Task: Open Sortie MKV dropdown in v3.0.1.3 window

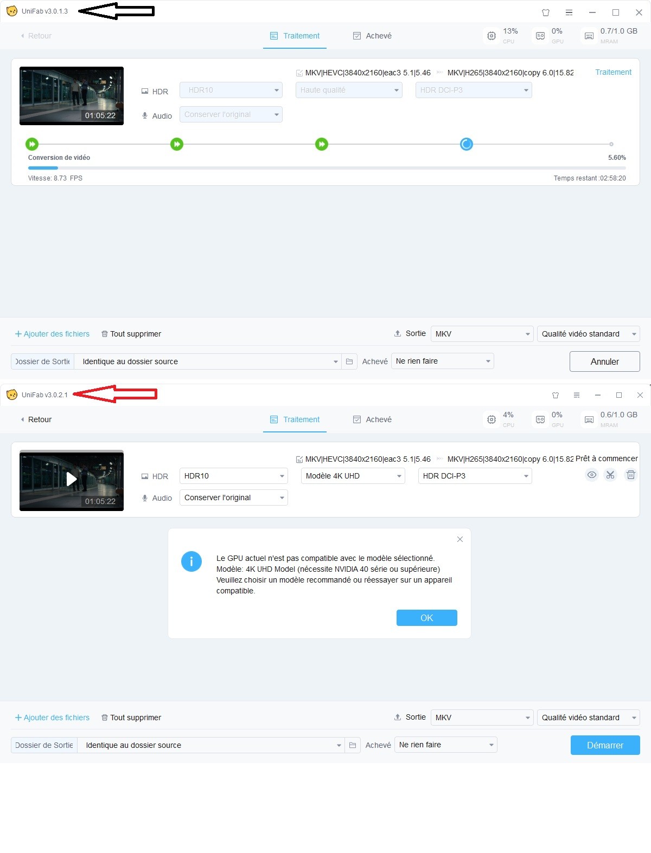Action: [482, 334]
